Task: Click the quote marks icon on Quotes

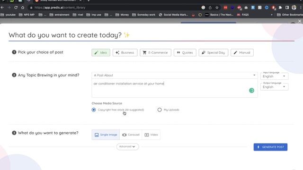Action: (x=178, y=52)
